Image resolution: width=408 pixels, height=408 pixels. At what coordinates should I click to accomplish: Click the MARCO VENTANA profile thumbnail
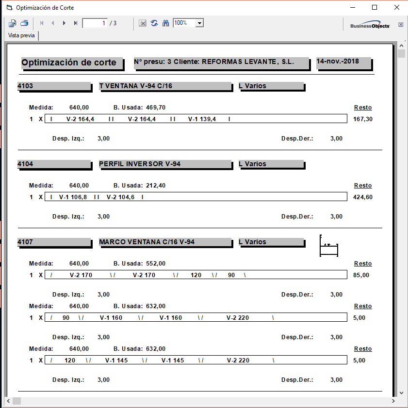coord(328,246)
